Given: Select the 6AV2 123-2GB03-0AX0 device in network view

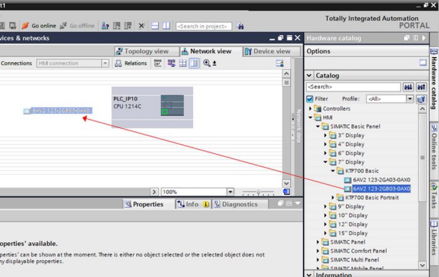Looking at the screenshot, I should pyautogui.click(x=58, y=111).
